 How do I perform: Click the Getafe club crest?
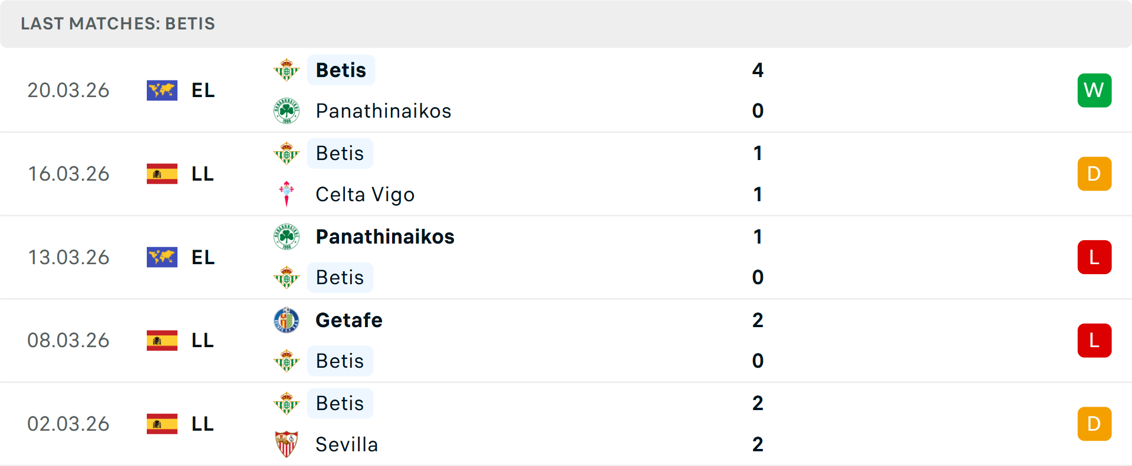(x=287, y=320)
